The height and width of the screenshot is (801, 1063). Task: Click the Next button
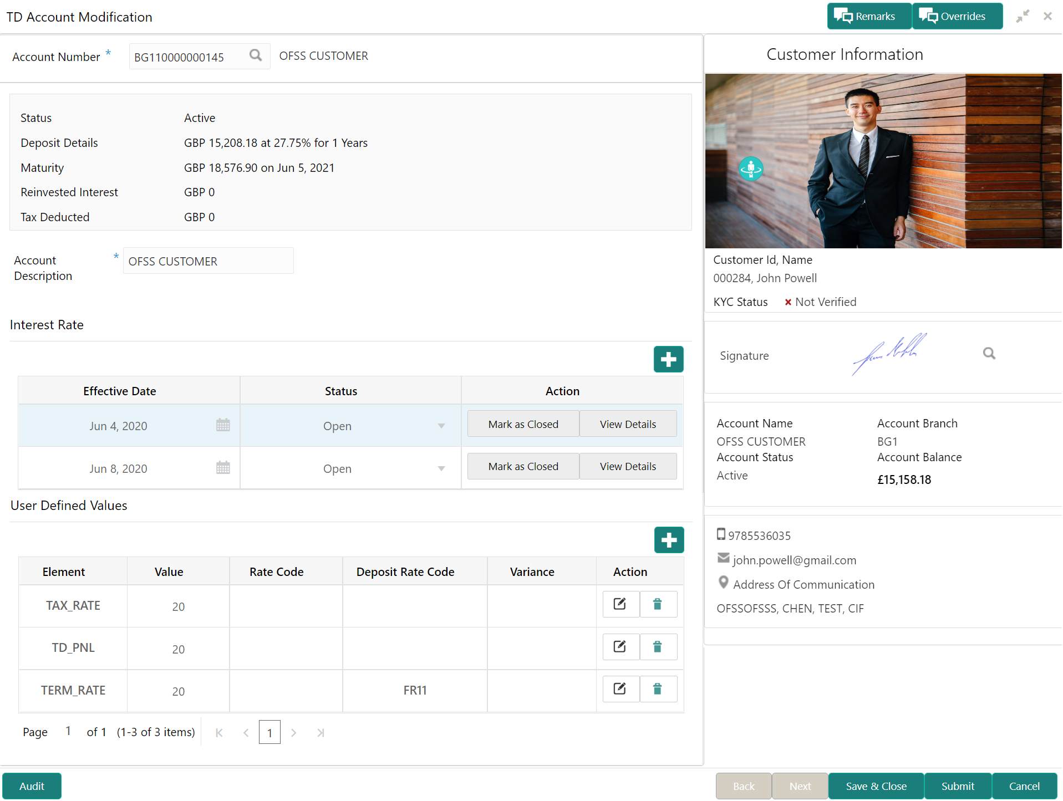point(800,786)
